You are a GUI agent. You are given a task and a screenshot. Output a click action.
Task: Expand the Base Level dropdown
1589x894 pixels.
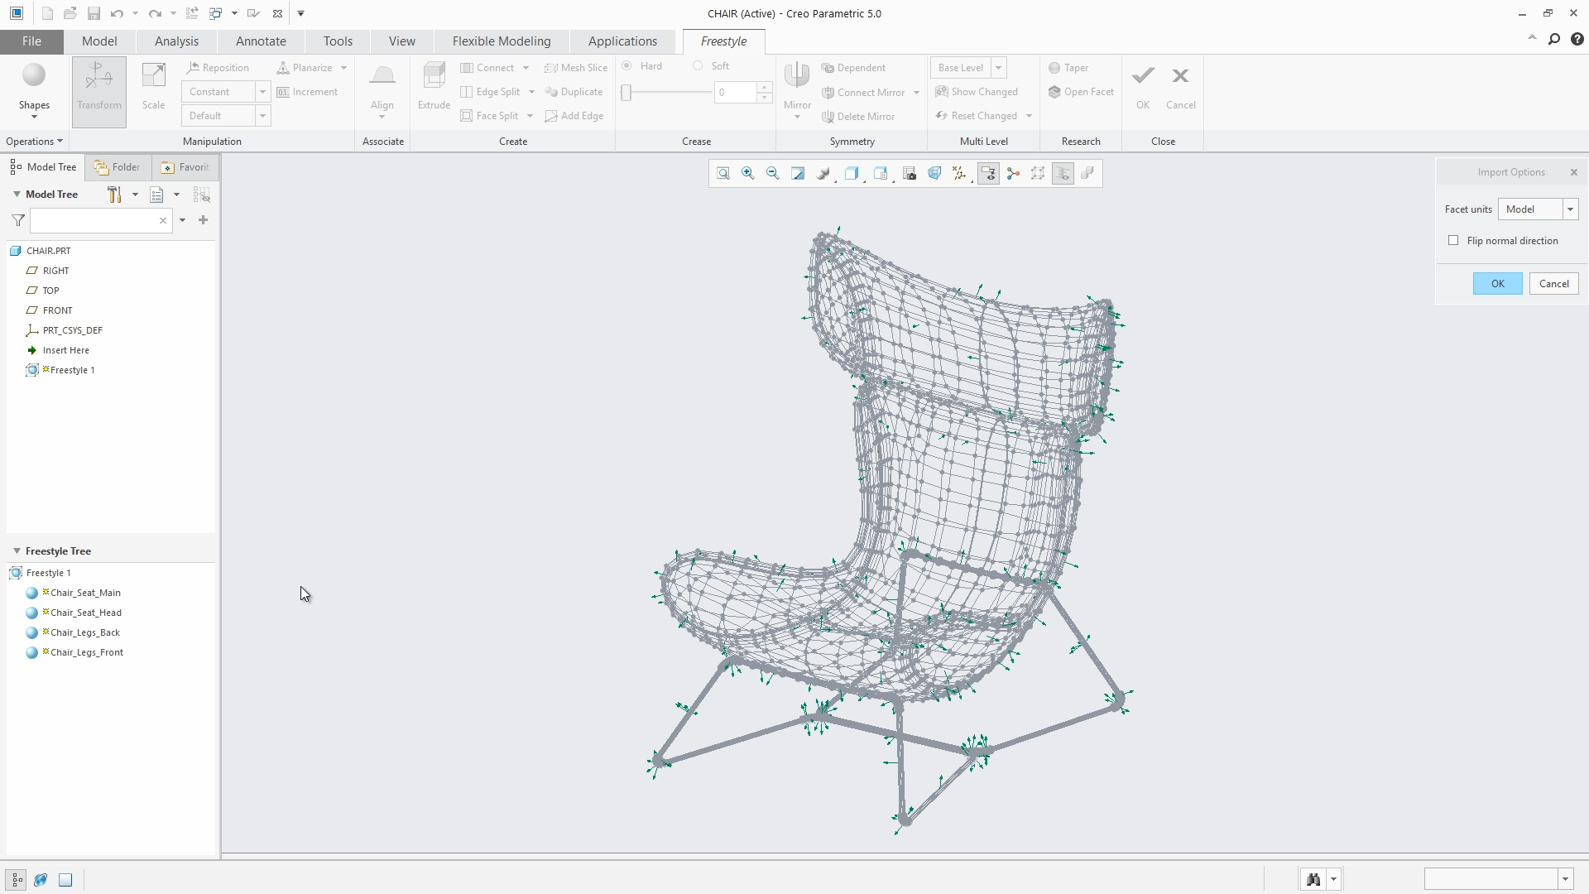click(x=998, y=68)
